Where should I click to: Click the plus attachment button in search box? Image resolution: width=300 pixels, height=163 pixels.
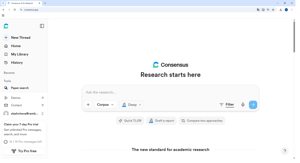pos(88,105)
